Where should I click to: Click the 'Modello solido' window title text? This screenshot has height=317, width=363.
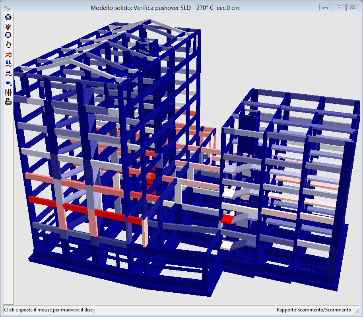coord(165,8)
